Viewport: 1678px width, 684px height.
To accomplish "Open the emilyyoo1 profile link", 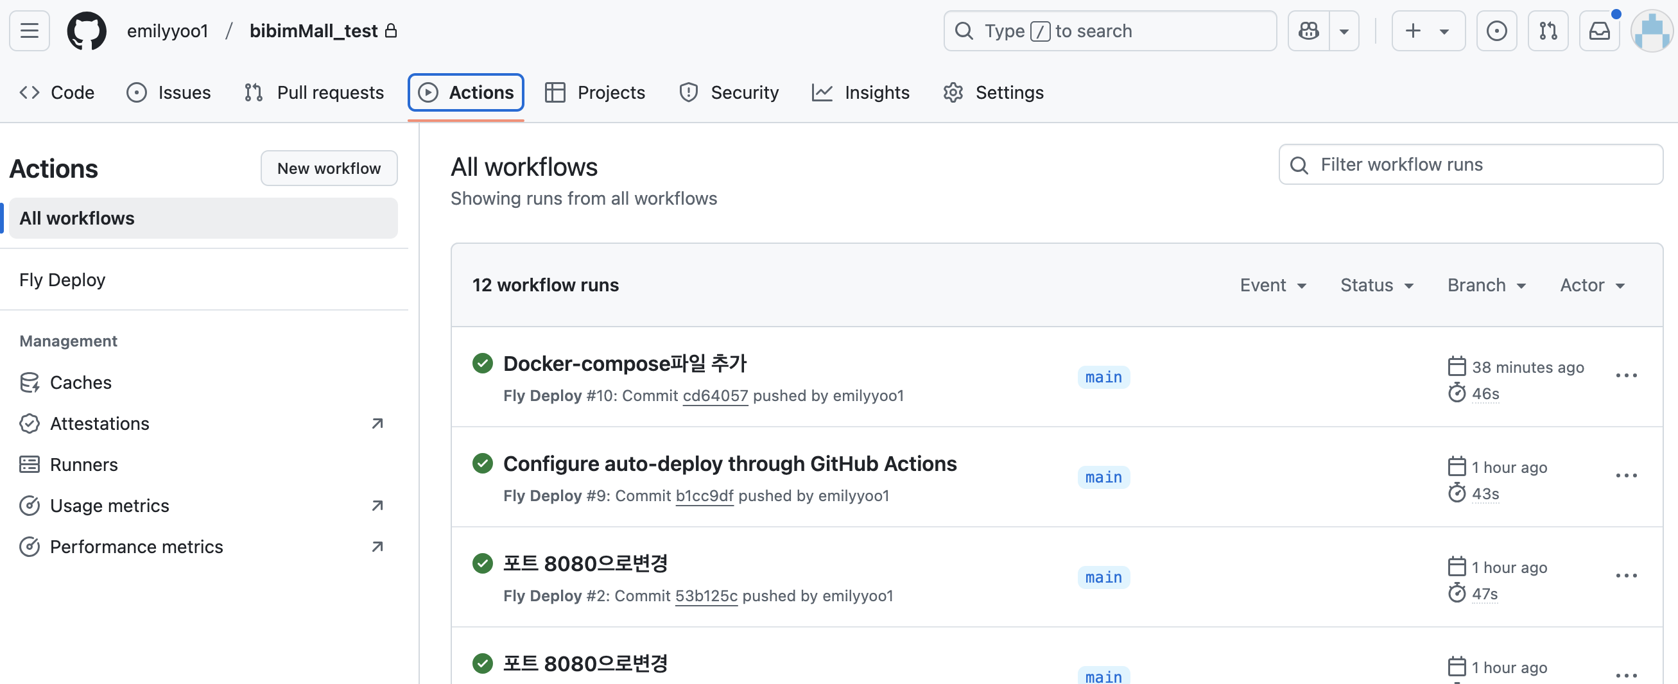I will pyautogui.click(x=168, y=31).
